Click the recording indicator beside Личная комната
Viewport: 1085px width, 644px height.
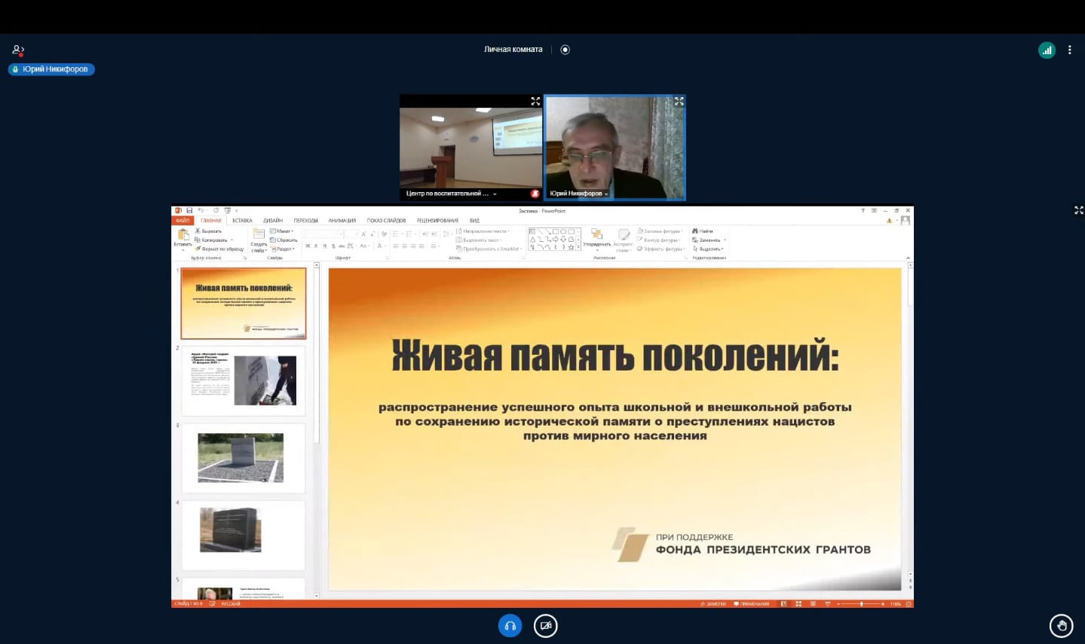coord(565,50)
